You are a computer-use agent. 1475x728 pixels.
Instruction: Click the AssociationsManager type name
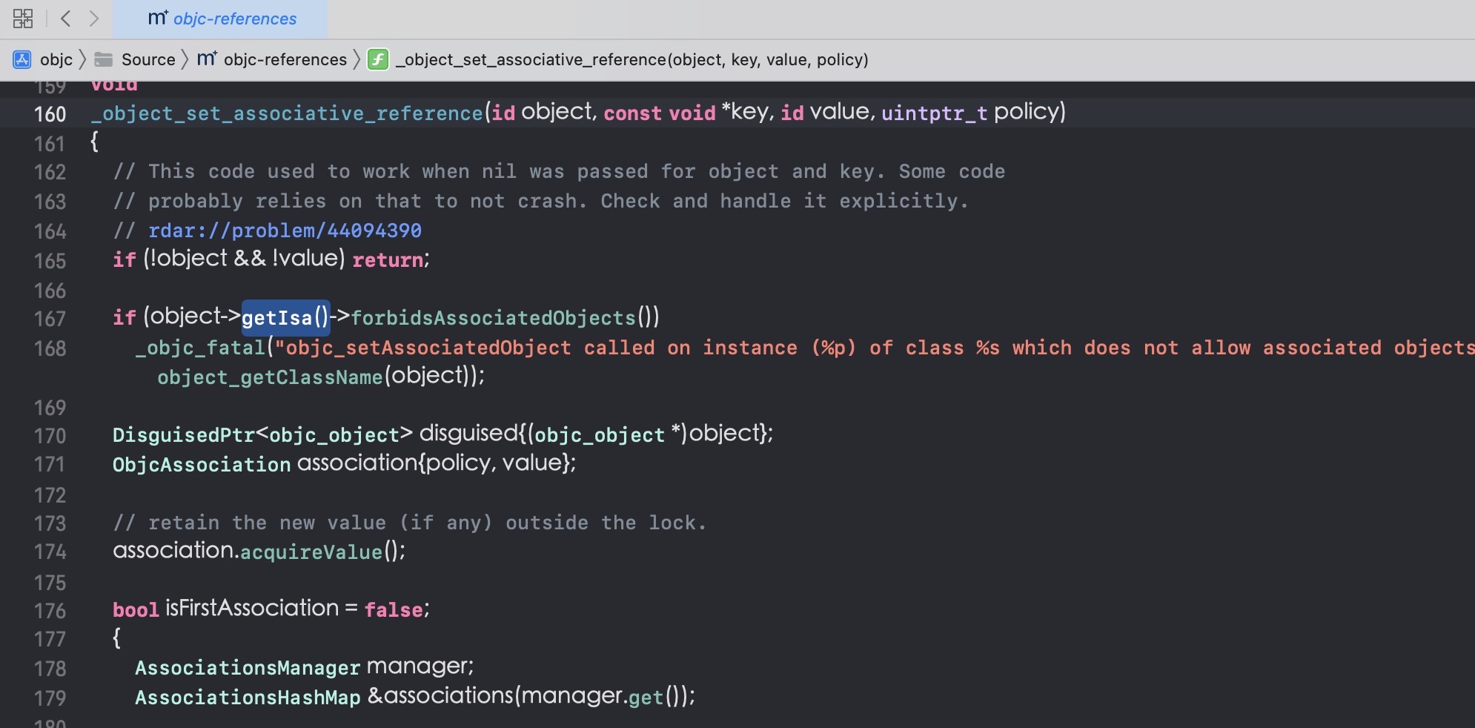(x=248, y=668)
